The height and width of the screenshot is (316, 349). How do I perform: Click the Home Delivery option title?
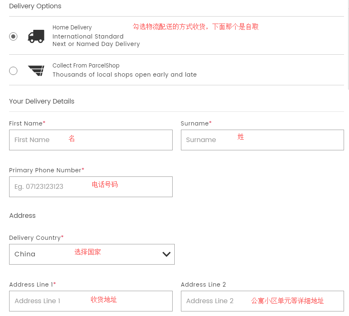click(72, 27)
